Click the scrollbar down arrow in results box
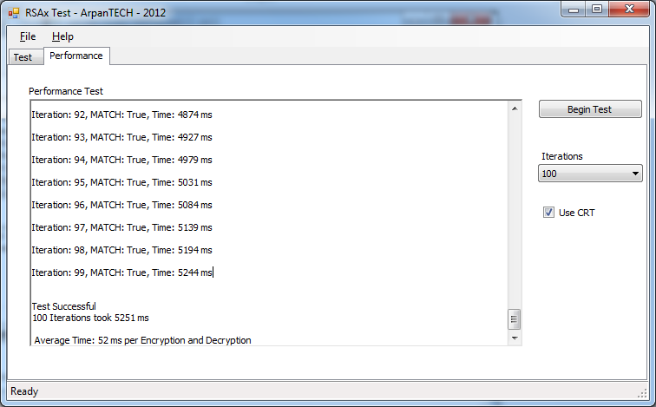Viewport: 656px width, 407px height. click(x=515, y=338)
